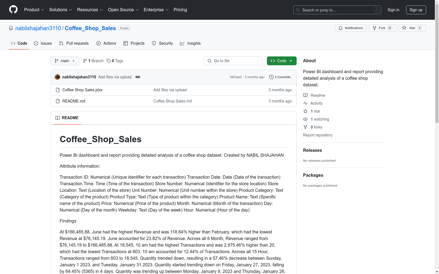
Task: Click the branch icon beside 1 Branch
Action: coord(85,61)
